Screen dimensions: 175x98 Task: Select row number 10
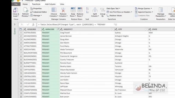point(21,63)
